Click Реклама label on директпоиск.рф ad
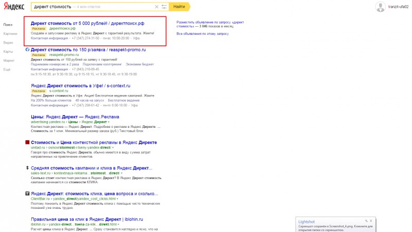Viewport: 412px width, 232px height. pos(39,29)
